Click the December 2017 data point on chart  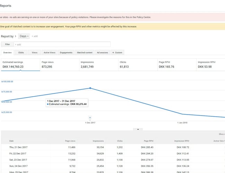90,88
